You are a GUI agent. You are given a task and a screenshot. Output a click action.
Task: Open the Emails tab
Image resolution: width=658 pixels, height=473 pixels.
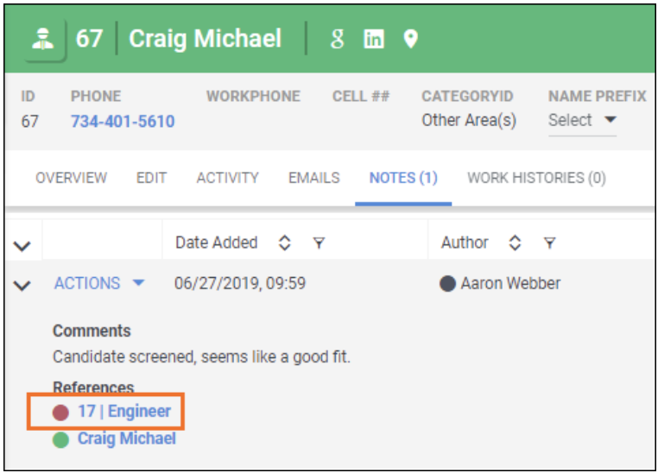pyautogui.click(x=313, y=178)
